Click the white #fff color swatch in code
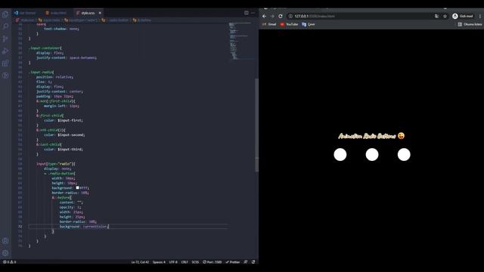Image resolution: width=484 pixels, height=272 pixels. pos(77,187)
